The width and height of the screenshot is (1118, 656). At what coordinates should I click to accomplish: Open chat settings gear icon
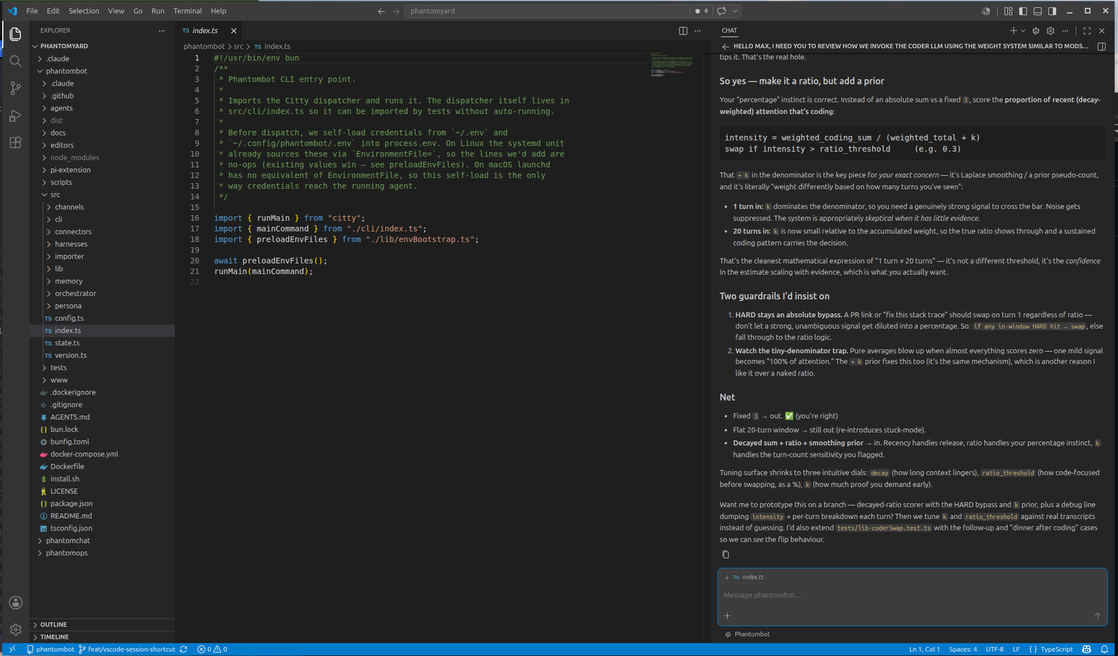[x=1051, y=31]
